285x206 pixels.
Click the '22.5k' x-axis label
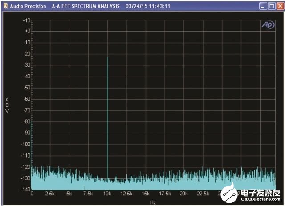[x=203, y=194]
